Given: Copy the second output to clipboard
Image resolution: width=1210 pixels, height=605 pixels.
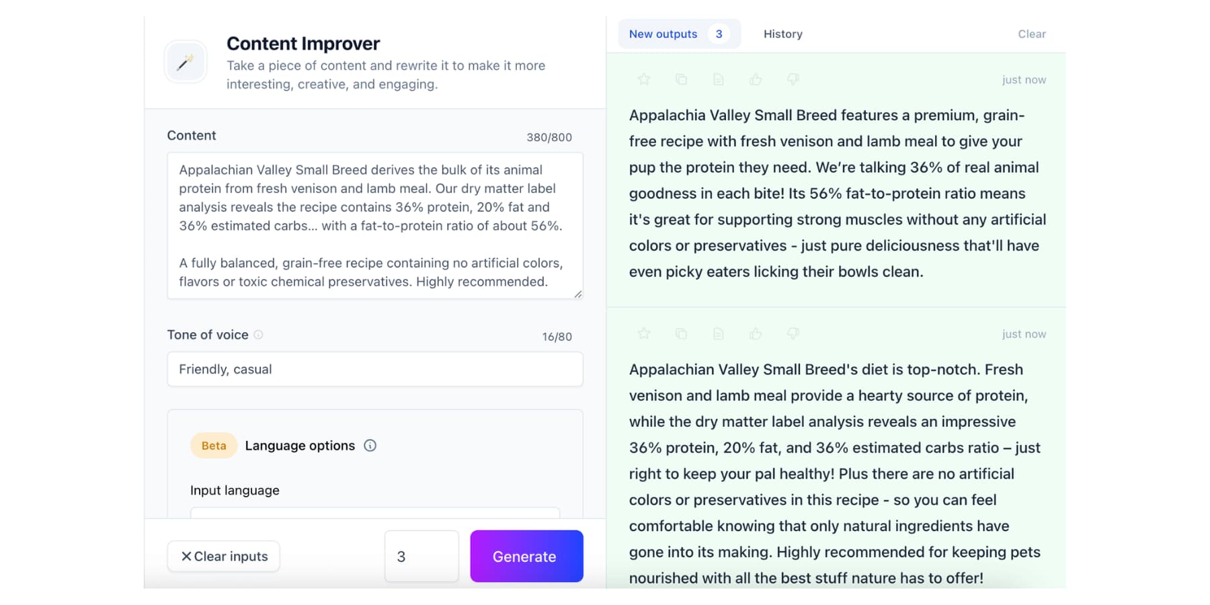Looking at the screenshot, I should 681,333.
